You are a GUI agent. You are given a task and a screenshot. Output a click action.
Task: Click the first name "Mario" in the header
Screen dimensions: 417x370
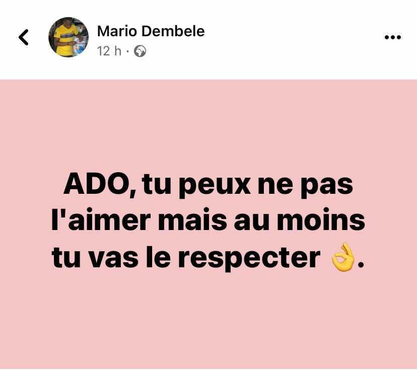tap(117, 31)
